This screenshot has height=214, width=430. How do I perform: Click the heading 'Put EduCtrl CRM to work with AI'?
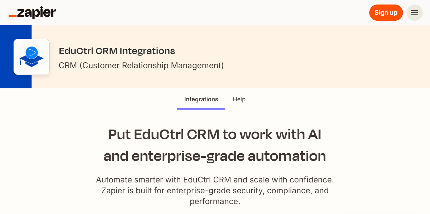[x=215, y=135]
